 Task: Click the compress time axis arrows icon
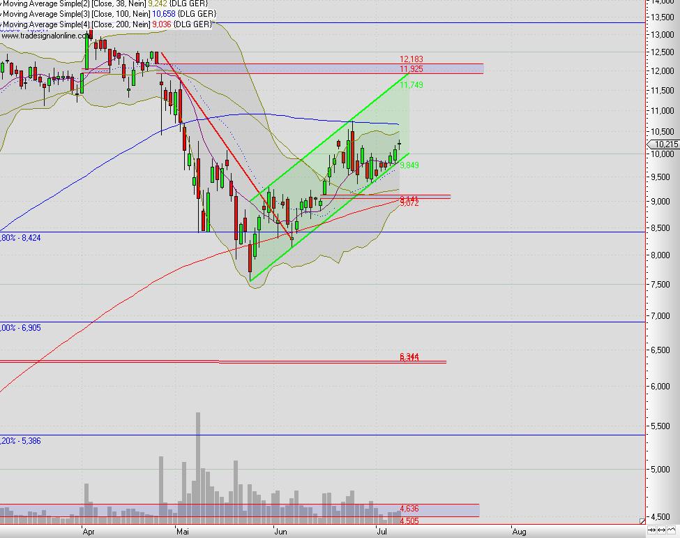coord(652,530)
